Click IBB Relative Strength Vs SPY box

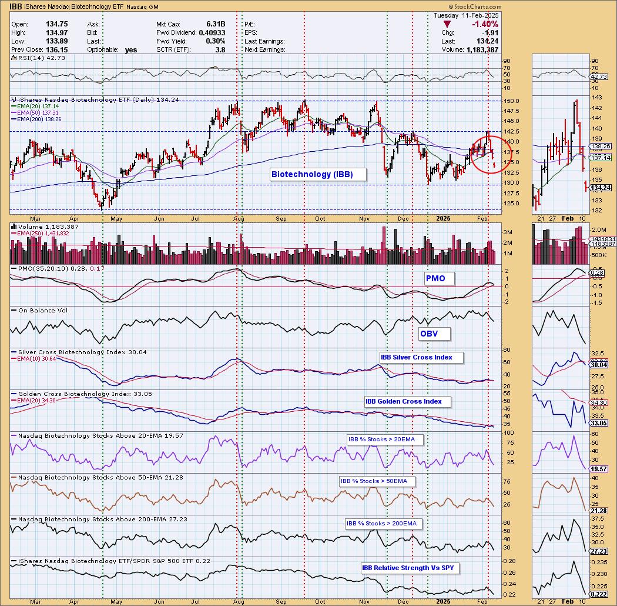410,568
